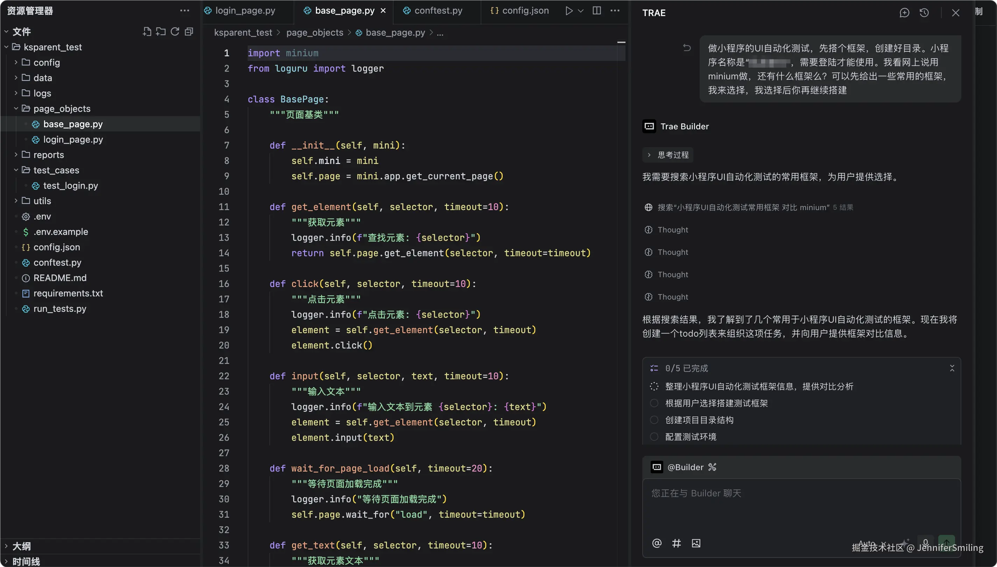Open the chat history in TRAE panel

click(x=924, y=13)
